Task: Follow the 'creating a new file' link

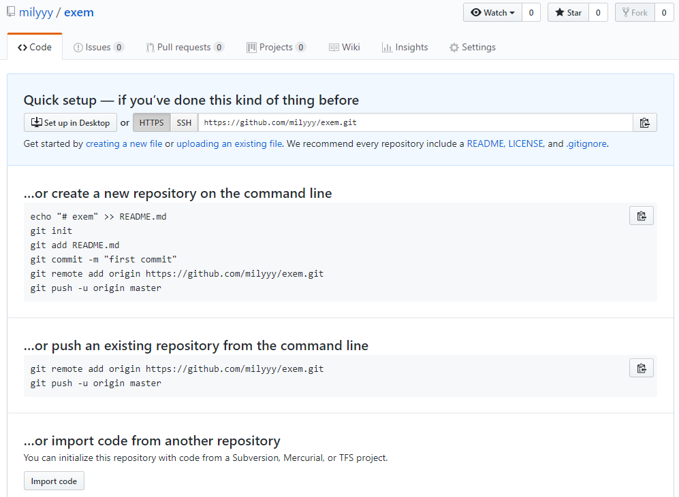Action: pyautogui.click(x=124, y=143)
